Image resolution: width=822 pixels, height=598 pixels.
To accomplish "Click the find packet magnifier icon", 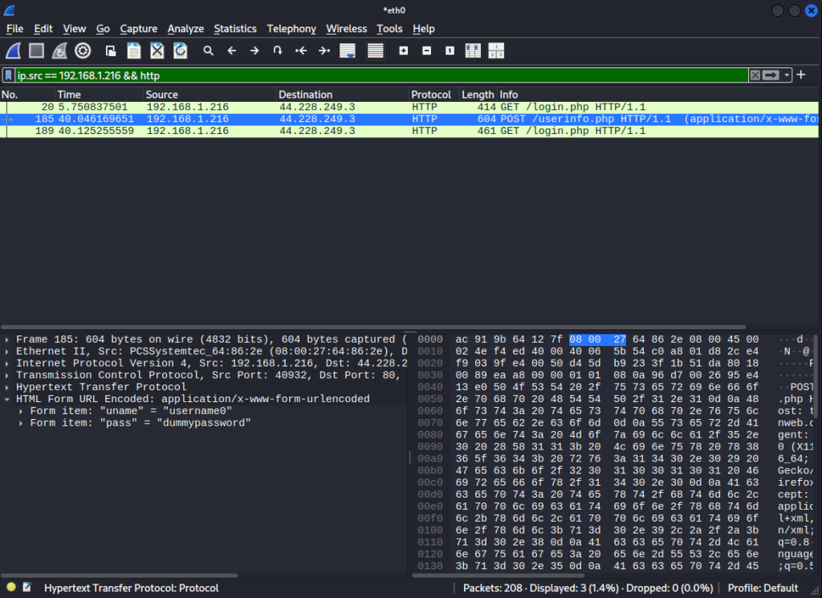I will 209,51.
